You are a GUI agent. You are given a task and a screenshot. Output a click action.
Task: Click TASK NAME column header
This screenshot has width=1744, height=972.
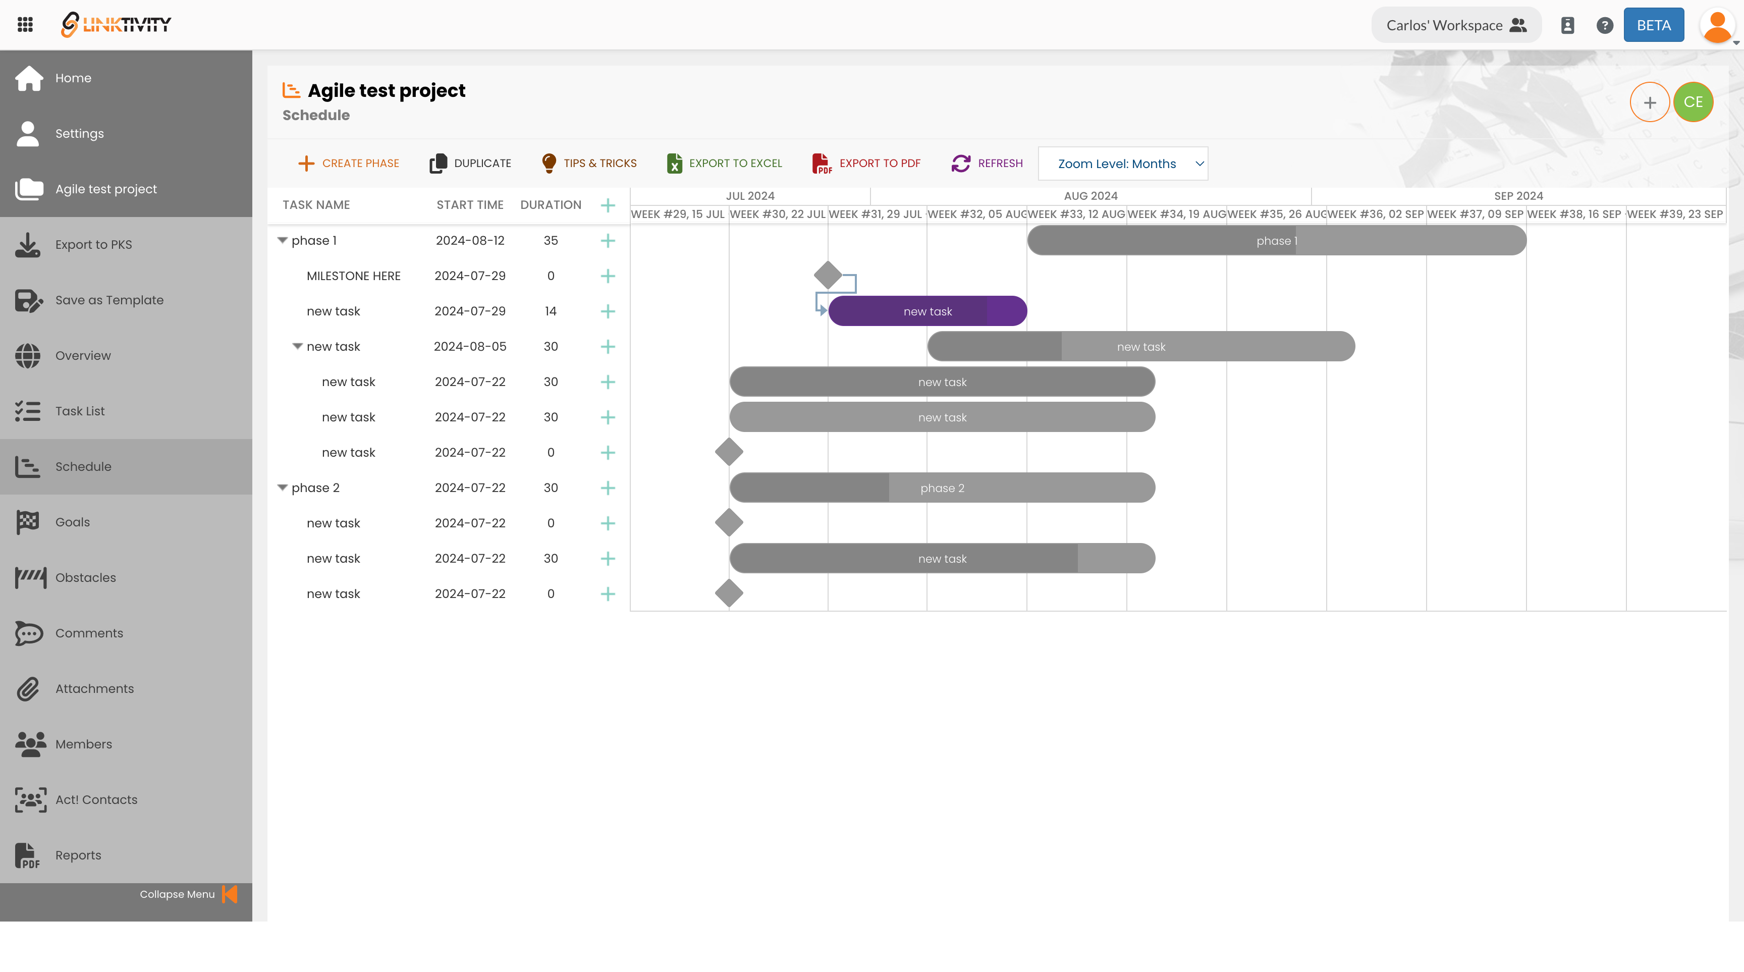tap(316, 205)
